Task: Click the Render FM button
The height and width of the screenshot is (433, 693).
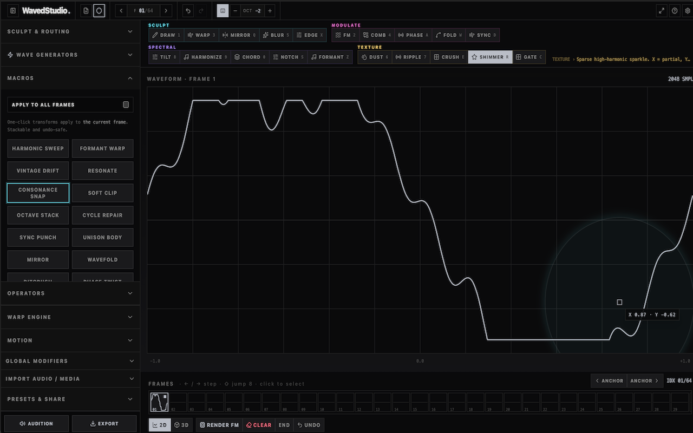Action: point(219,425)
